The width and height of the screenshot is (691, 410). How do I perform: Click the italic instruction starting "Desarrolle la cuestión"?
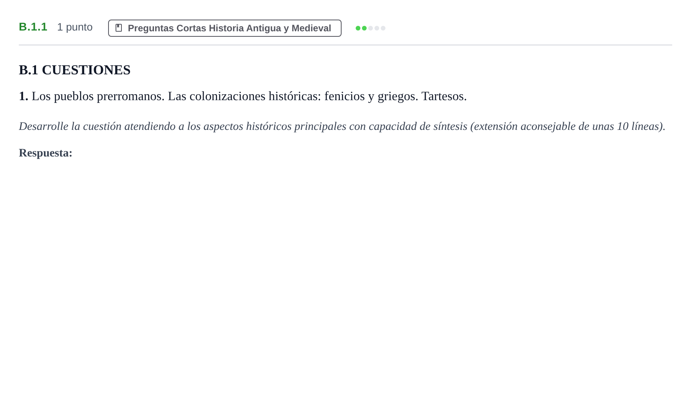click(342, 126)
